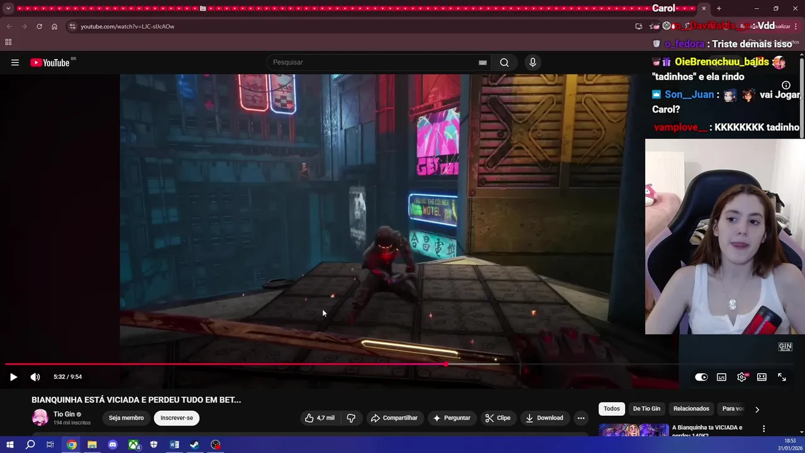This screenshot has width=805, height=453.
Task: Open more actions three-dot menu
Action: point(581,418)
